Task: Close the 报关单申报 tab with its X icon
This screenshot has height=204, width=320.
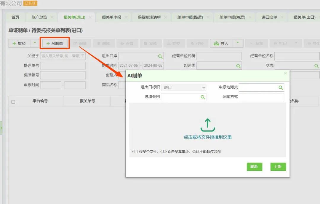Action: point(126,17)
